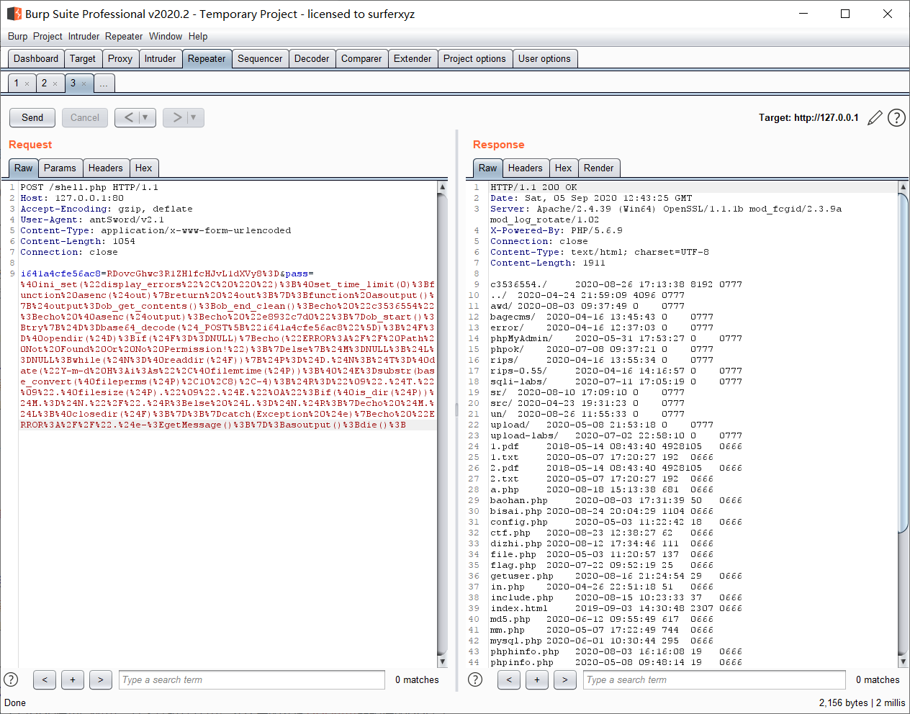
Task: Go back in request history arrow
Action: pos(128,117)
